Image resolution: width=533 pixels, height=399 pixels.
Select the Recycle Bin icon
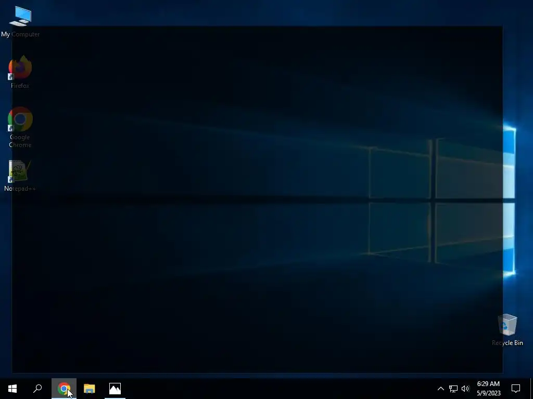(x=507, y=330)
